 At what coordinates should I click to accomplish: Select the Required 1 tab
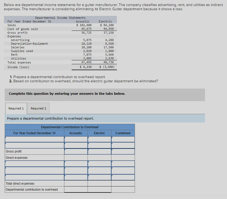(16, 108)
